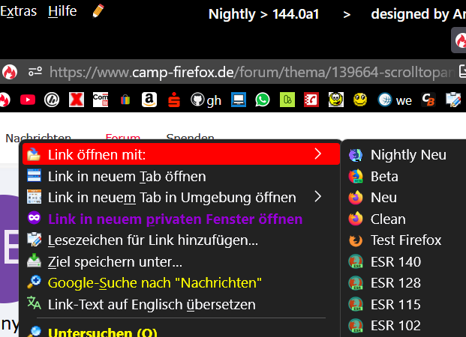Open the globe 'we' bookmark
The height and width of the screenshot is (337, 466).
395,100
